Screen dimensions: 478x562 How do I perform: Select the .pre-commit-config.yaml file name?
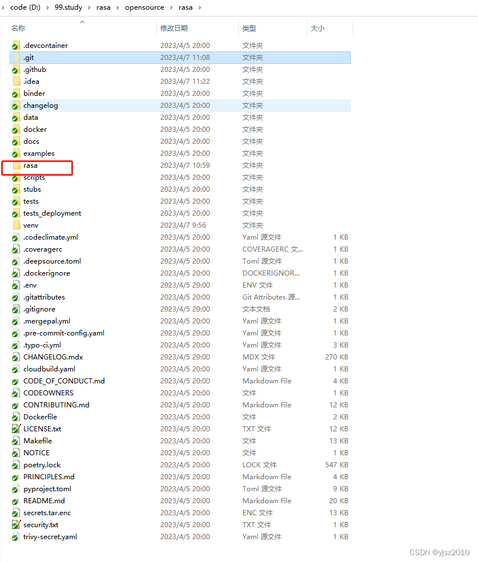(64, 333)
